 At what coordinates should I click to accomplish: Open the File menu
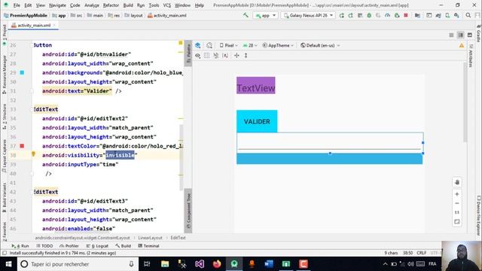tap(17, 5)
